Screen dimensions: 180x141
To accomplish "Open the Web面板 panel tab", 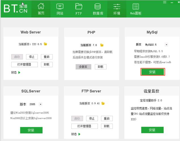I will [136, 9].
